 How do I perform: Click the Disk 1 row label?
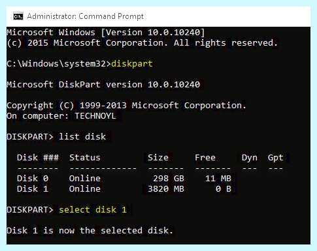click(x=33, y=189)
